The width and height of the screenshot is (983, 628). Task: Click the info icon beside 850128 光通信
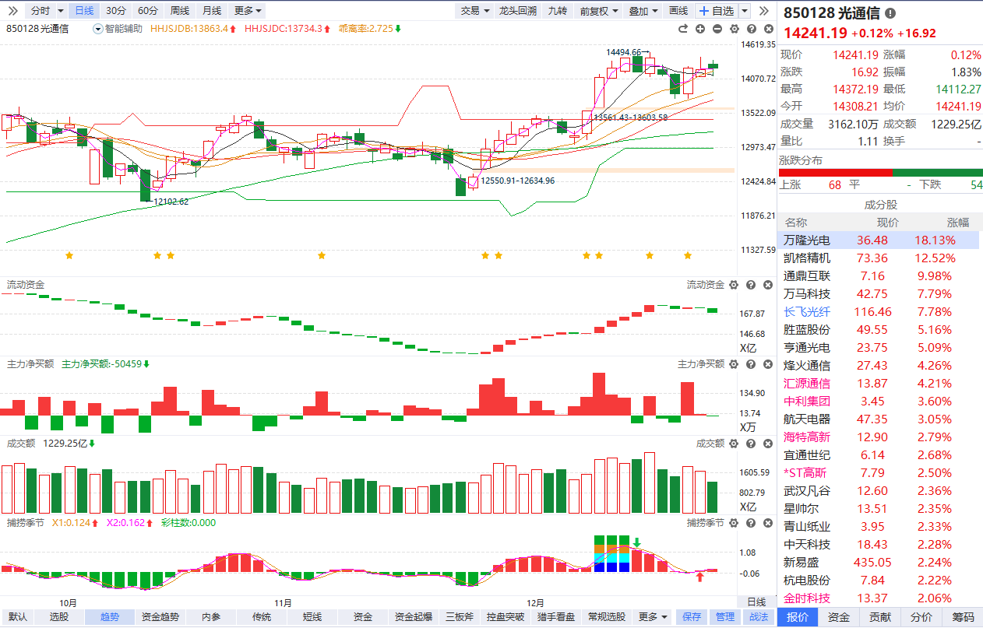[890, 13]
